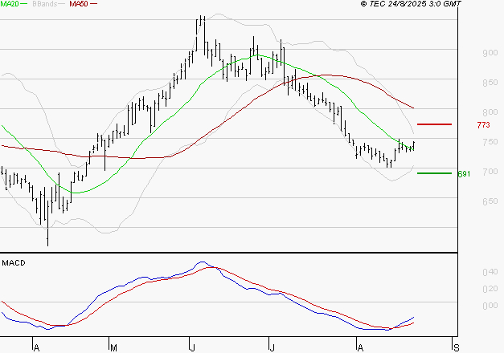Viewport: 504px width, 353px height.
Task: Select the red resistance line near 773
Action: [434, 124]
